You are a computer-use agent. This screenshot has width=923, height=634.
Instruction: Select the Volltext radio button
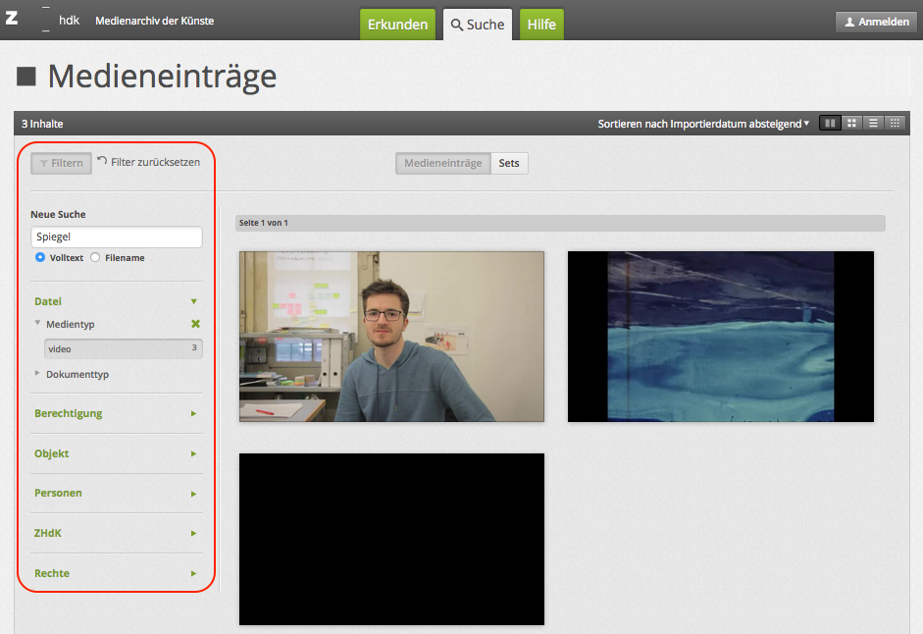pos(40,258)
